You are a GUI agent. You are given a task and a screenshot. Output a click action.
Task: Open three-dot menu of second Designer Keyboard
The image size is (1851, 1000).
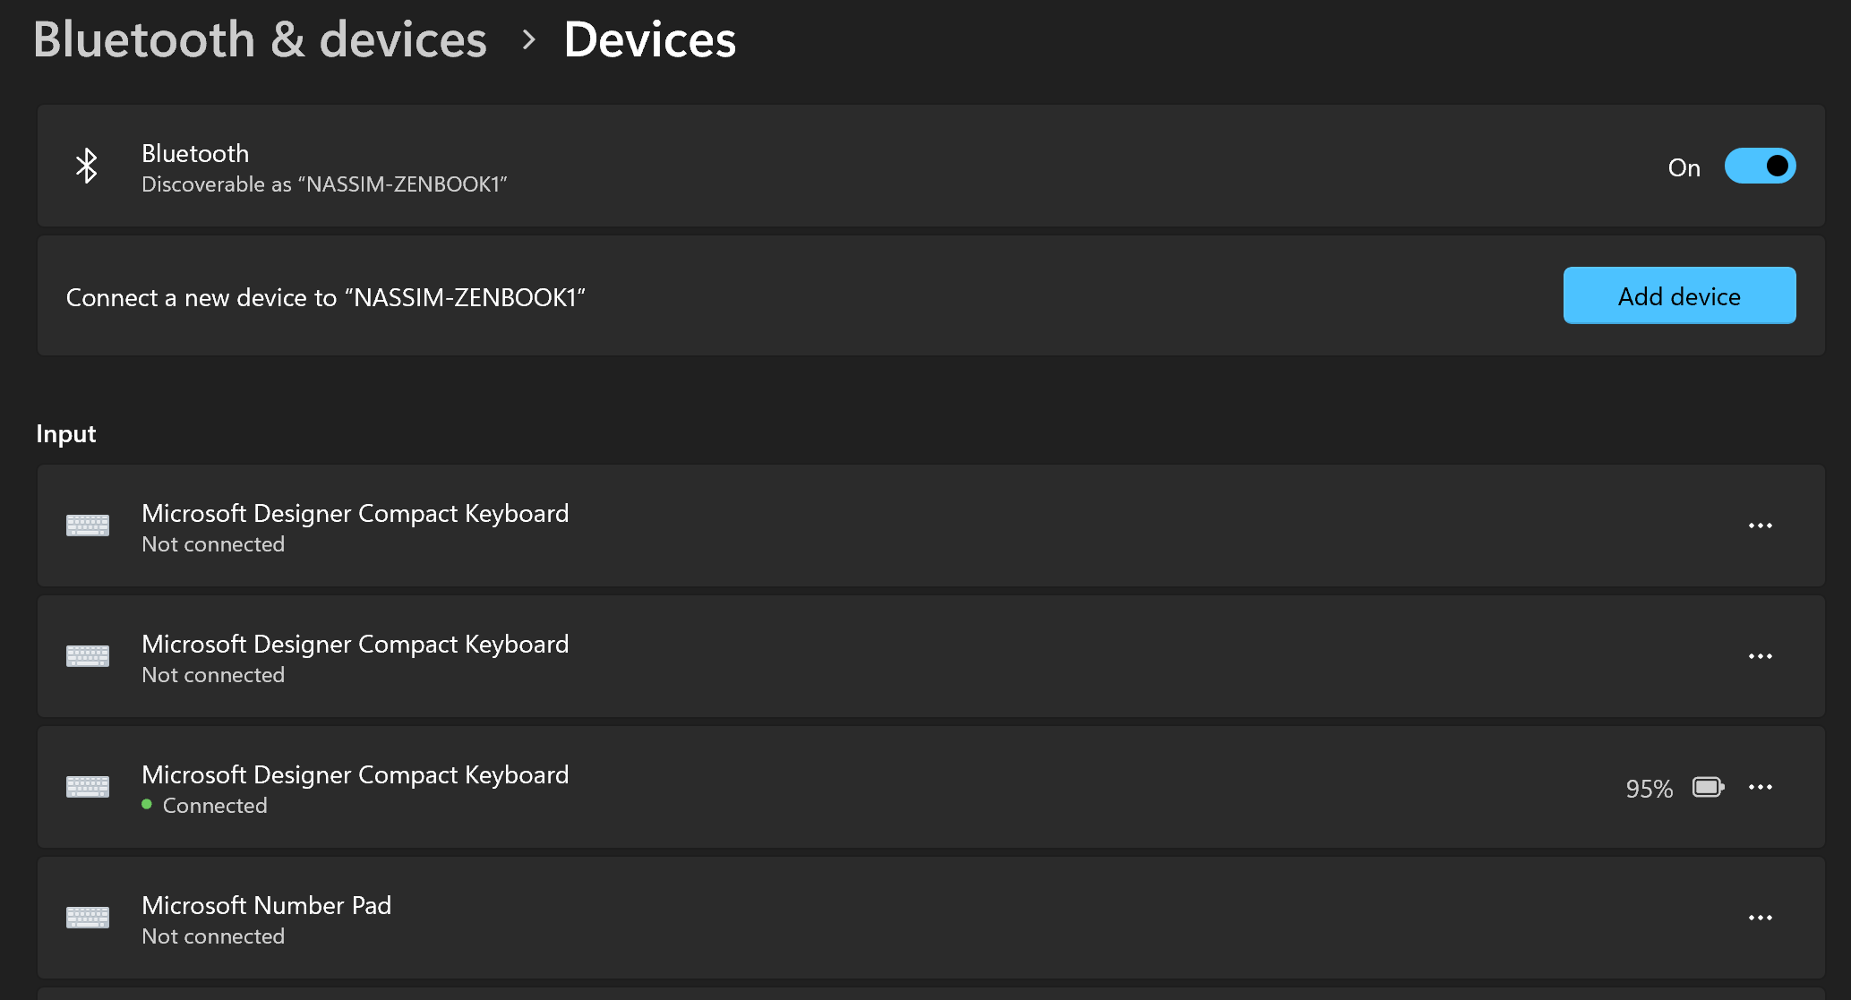click(1760, 656)
